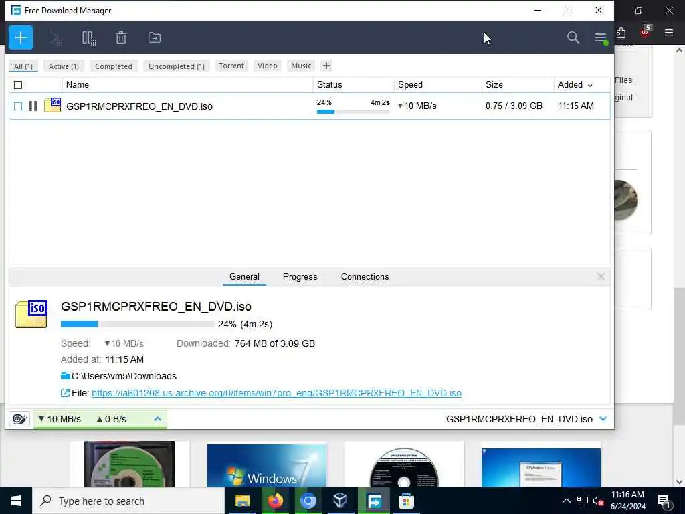Click the 10 MB/s download speed in status bar
The width and height of the screenshot is (685, 514).
tap(60, 419)
